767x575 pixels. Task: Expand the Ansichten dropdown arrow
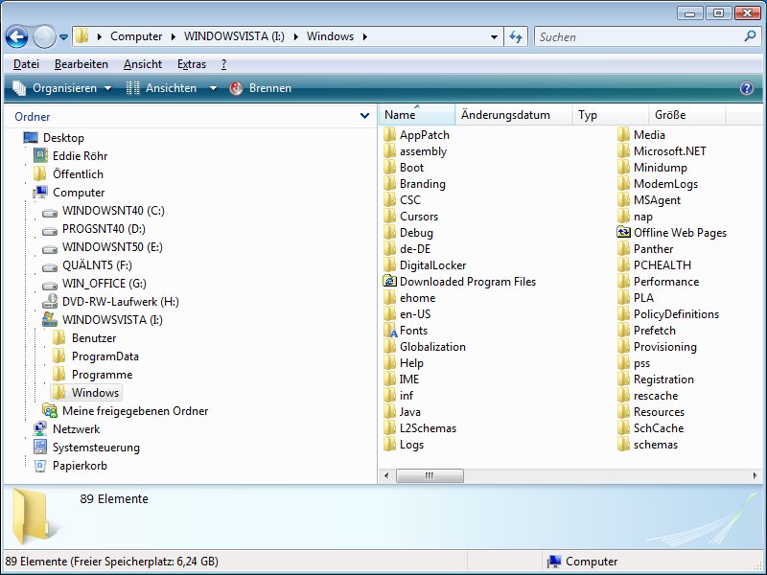click(x=213, y=88)
